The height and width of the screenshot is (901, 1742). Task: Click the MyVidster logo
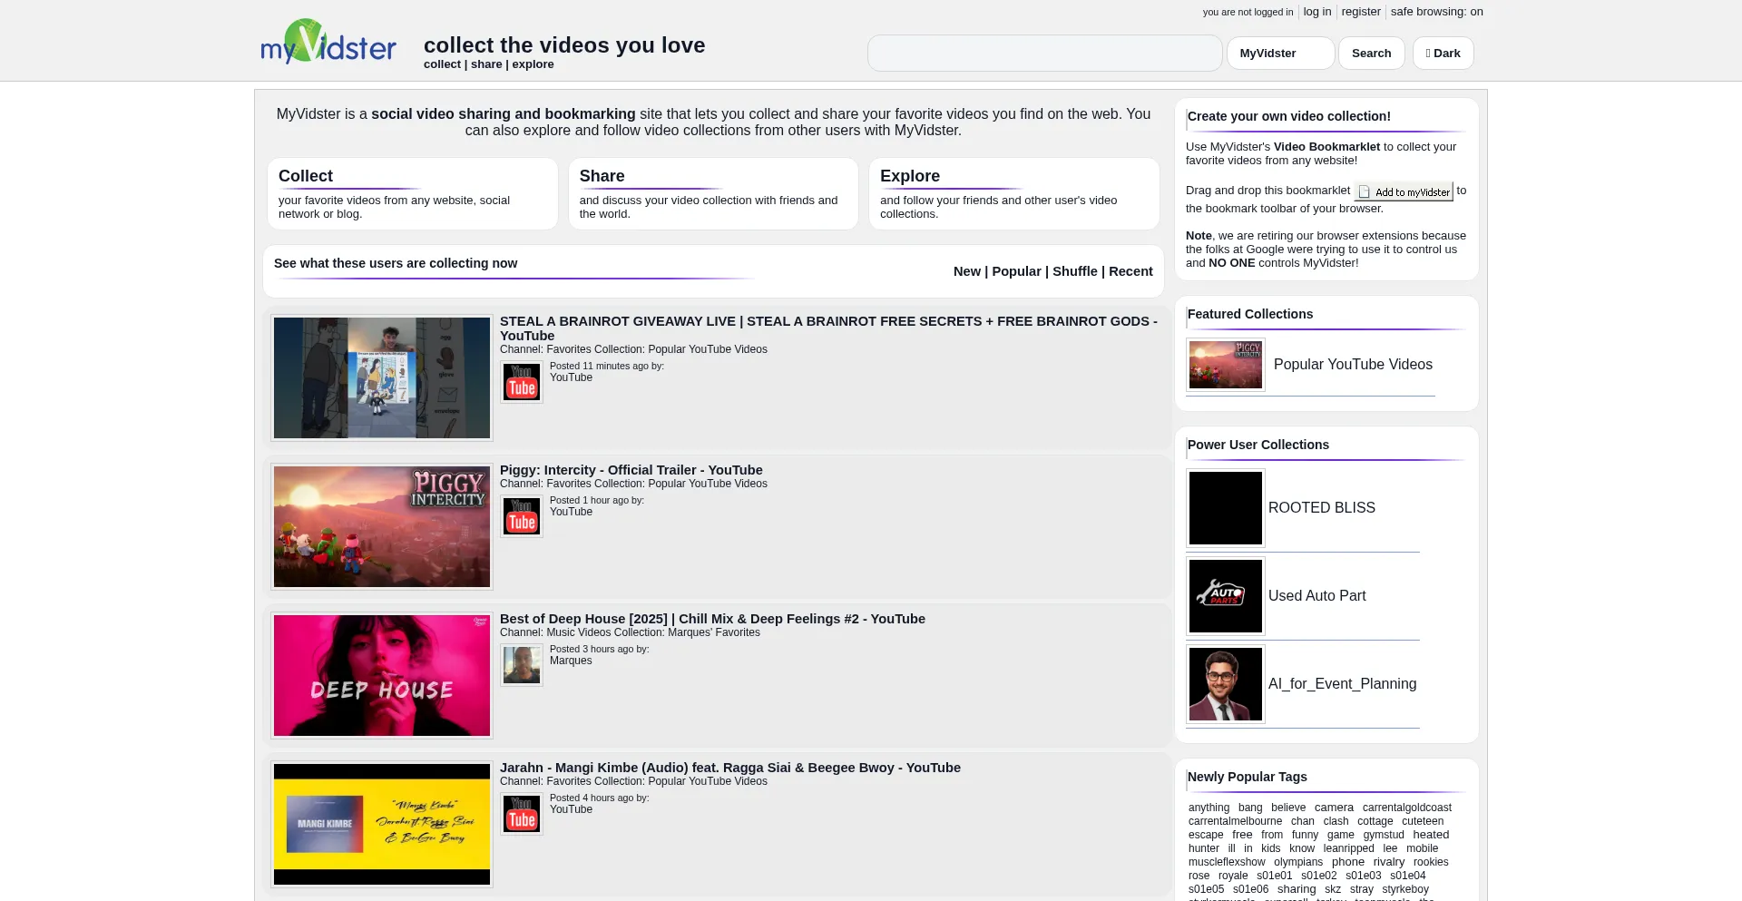click(328, 43)
